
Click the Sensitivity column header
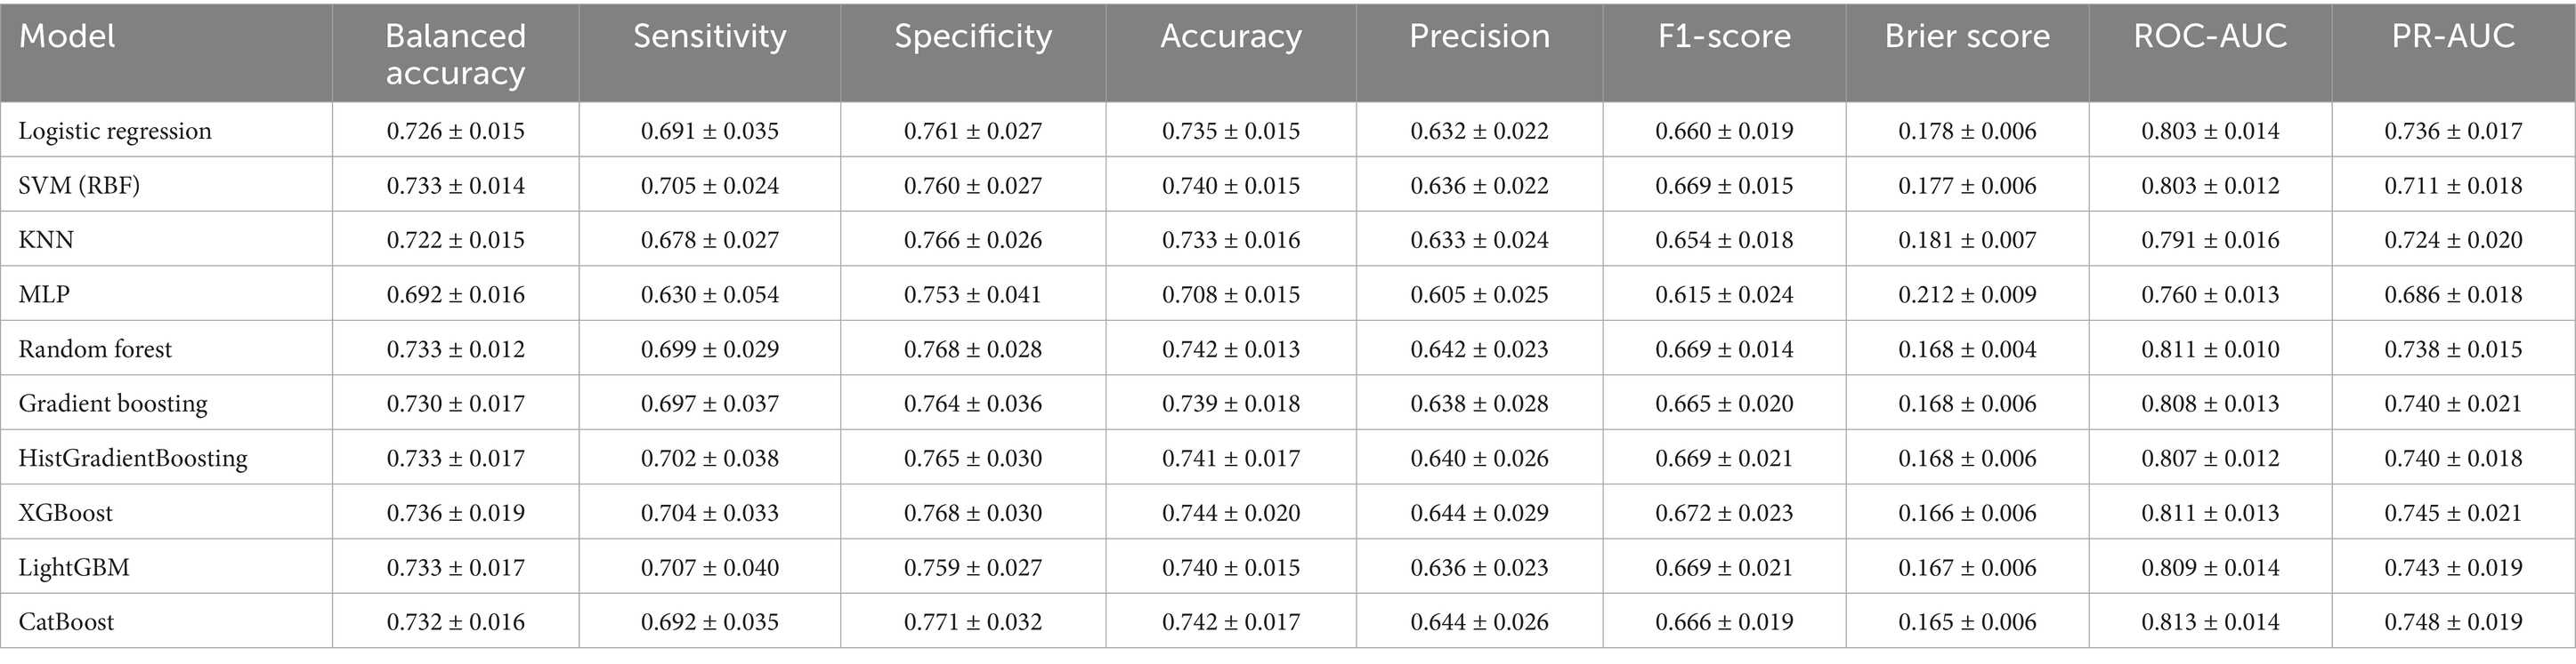[709, 36]
